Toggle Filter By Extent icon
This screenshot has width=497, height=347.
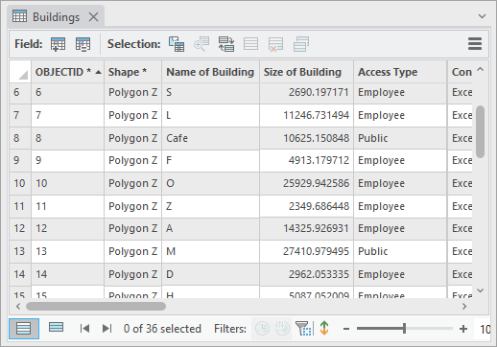[303, 329]
